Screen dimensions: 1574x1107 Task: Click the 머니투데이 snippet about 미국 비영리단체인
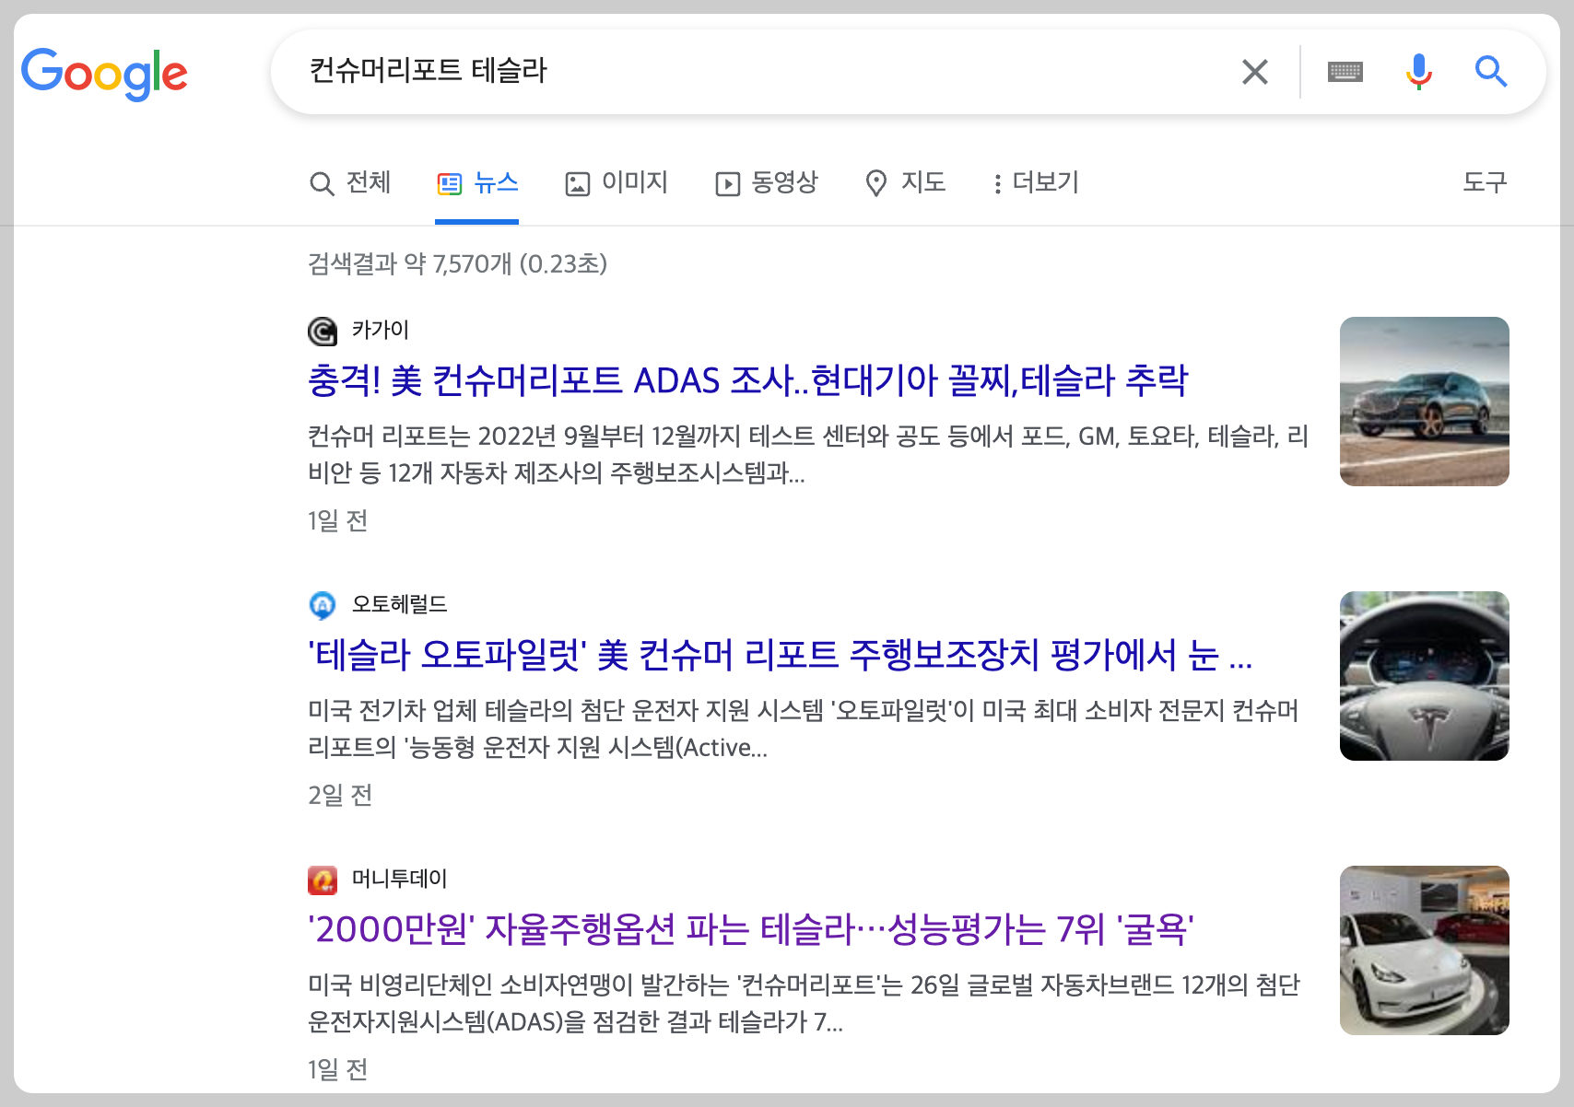point(804,1003)
